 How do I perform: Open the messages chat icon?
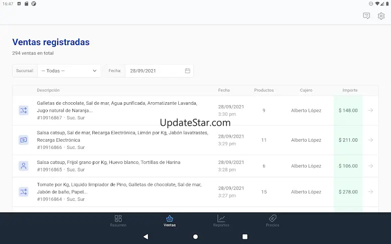pos(366,16)
